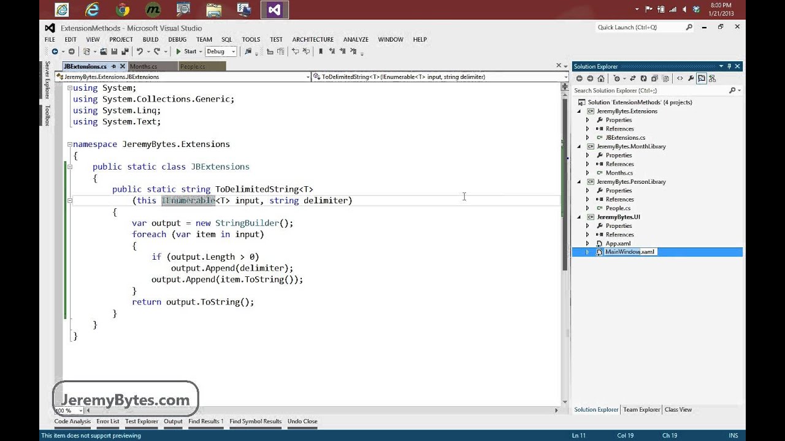785x441 pixels.
Task: Click the Find in Files toolbar icon
Action: click(x=248, y=51)
